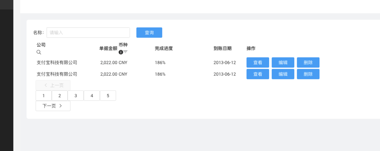Click the 上一页 previous page button
380x151 pixels.
pyautogui.click(x=53, y=85)
